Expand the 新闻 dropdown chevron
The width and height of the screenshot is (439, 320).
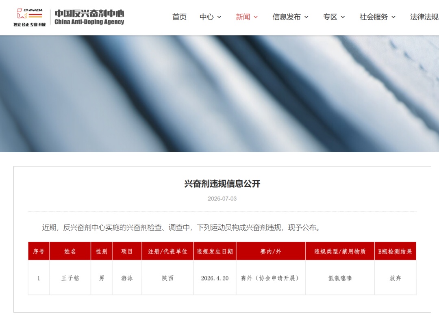point(256,17)
